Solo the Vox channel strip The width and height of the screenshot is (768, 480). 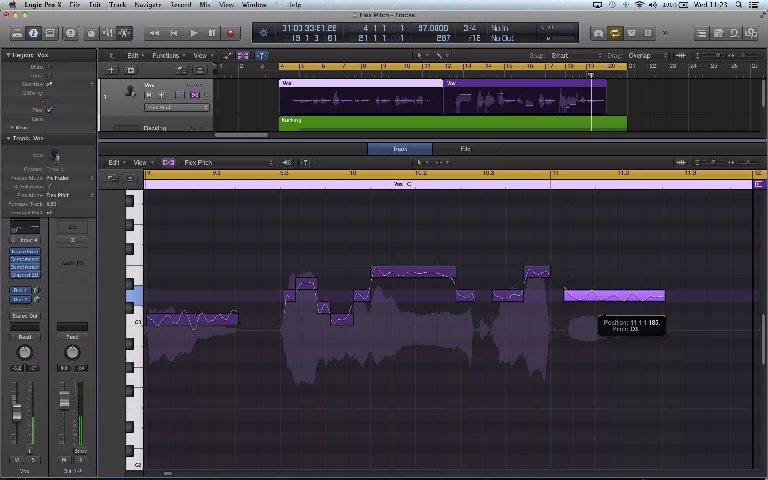coord(33,460)
